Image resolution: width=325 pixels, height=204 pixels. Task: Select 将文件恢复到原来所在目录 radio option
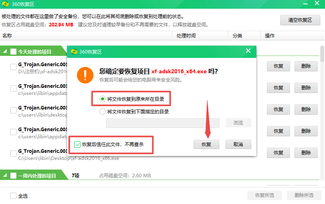[x=103, y=99]
